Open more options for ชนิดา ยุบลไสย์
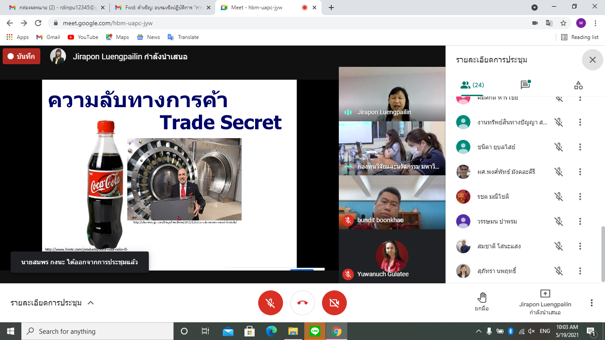The height and width of the screenshot is (340, 605). click(580, 147)
